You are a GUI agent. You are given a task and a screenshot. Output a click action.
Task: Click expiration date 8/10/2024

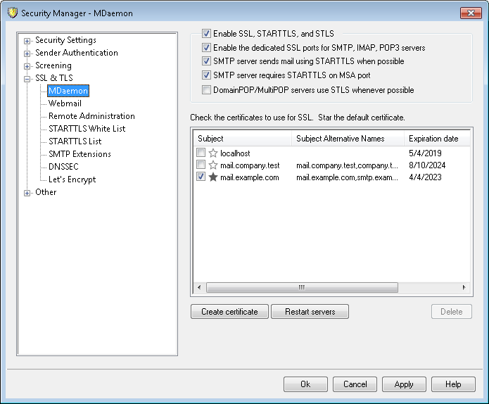click(x=427, y=165)
